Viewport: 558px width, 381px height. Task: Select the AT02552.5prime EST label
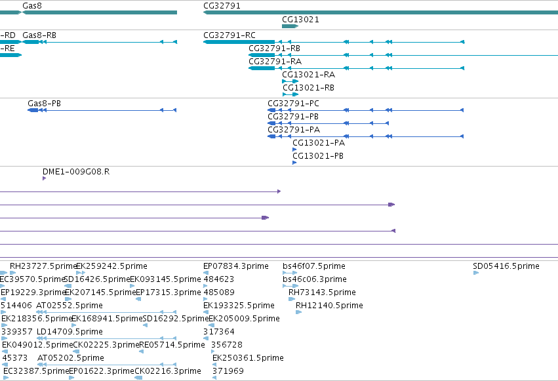tap(70, 306)
